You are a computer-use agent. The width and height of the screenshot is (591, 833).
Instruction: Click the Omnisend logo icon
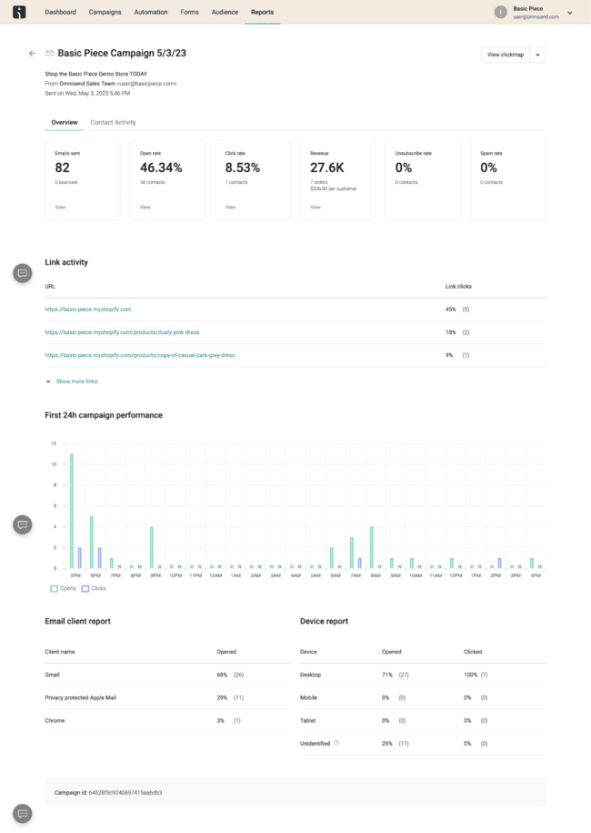coord(19,12)
